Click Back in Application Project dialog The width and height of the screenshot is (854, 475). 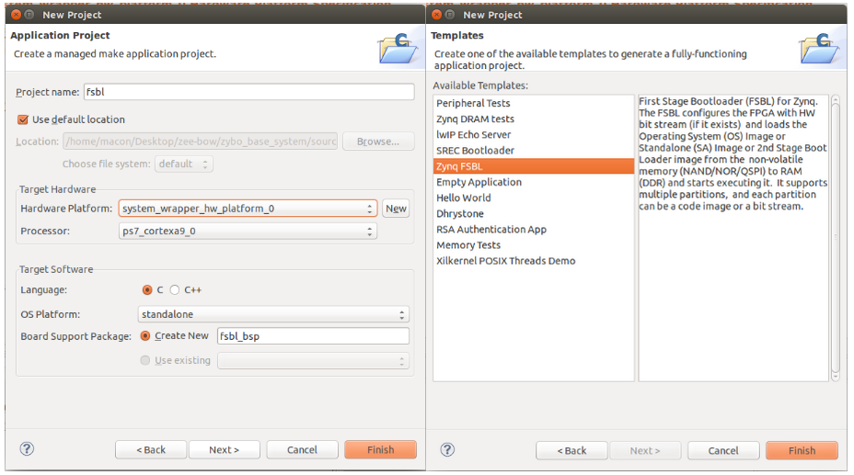click(151, 450)
